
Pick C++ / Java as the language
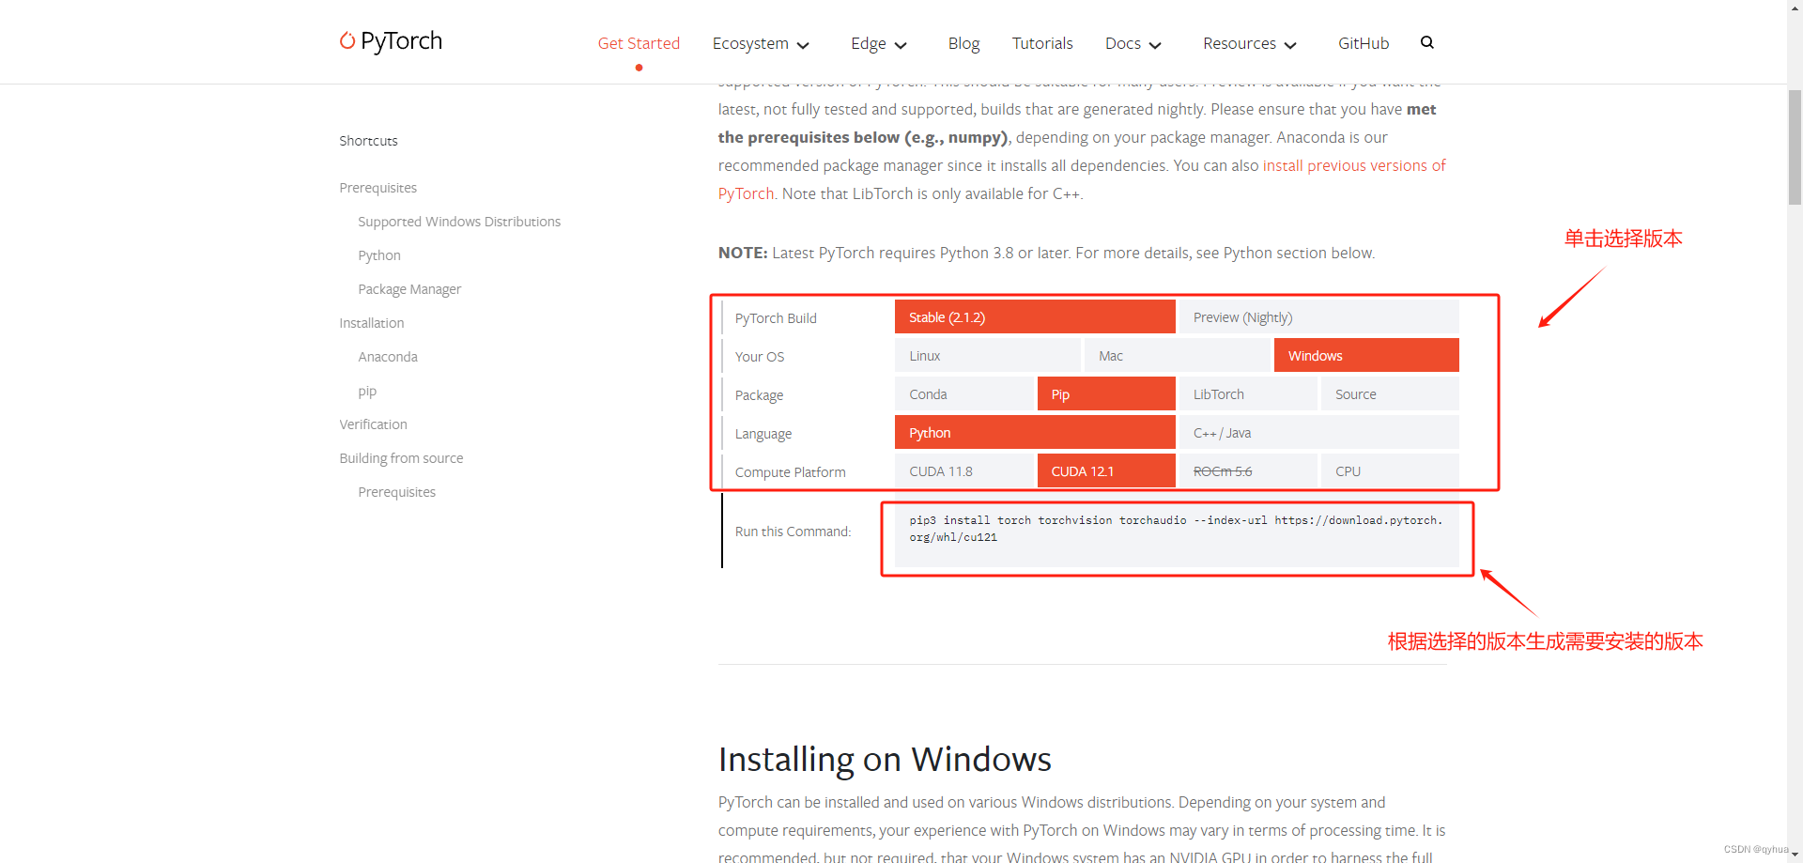pos(1318,433)
